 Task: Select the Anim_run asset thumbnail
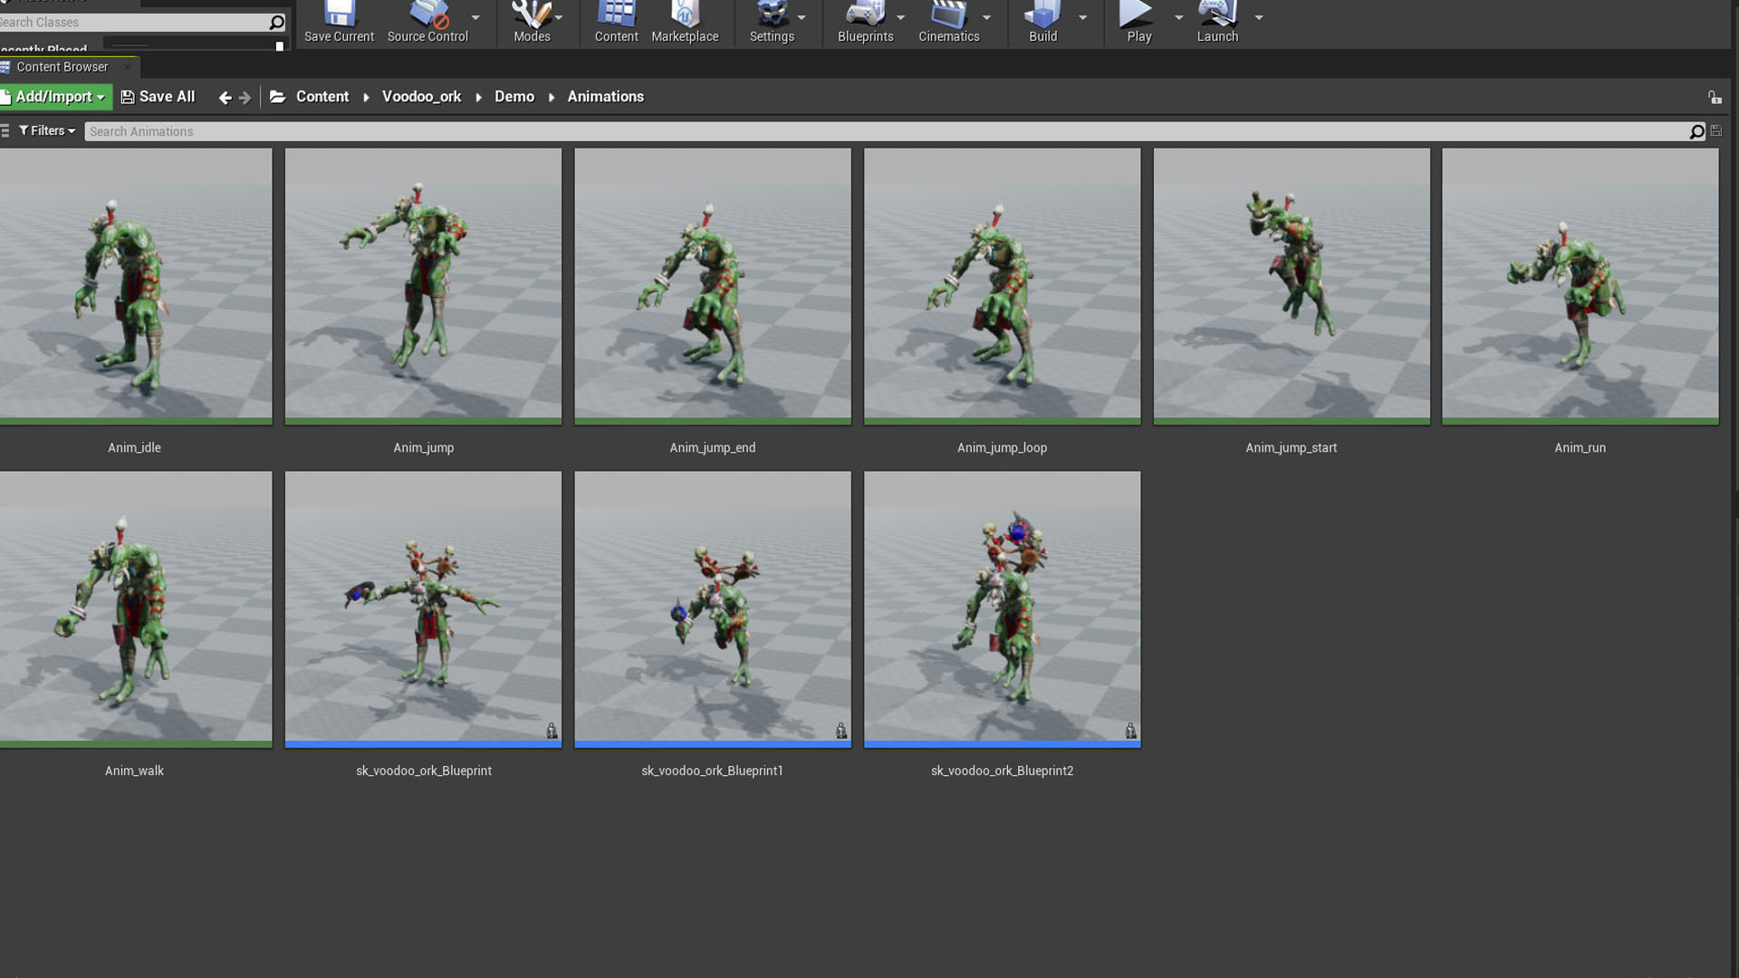(x=1580, y=286)
